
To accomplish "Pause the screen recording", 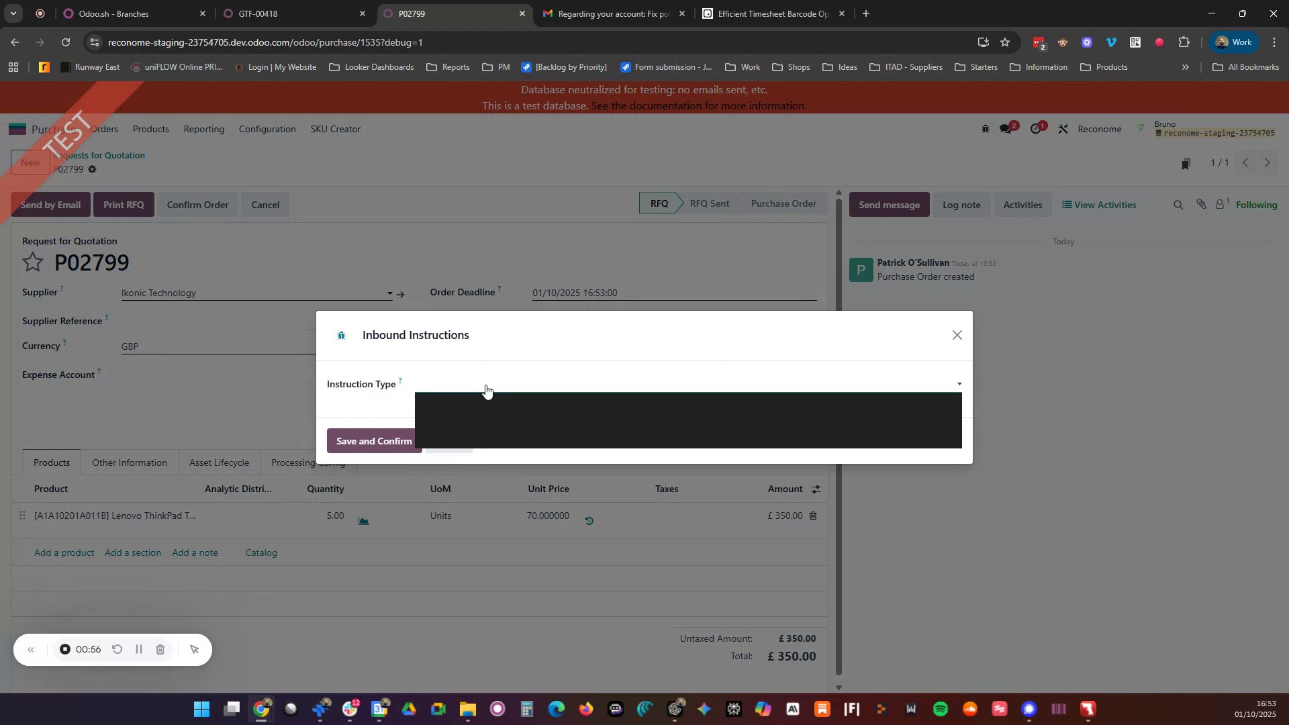I will coord(139,649).
